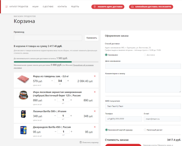Click the Телефон input field
182x146 pixels.
(x=124, y=119)
